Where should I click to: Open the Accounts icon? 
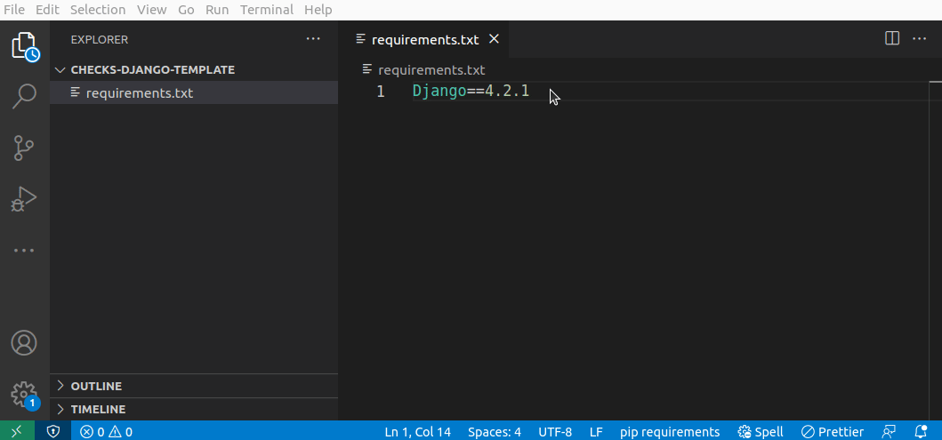[x=24, y=342]
